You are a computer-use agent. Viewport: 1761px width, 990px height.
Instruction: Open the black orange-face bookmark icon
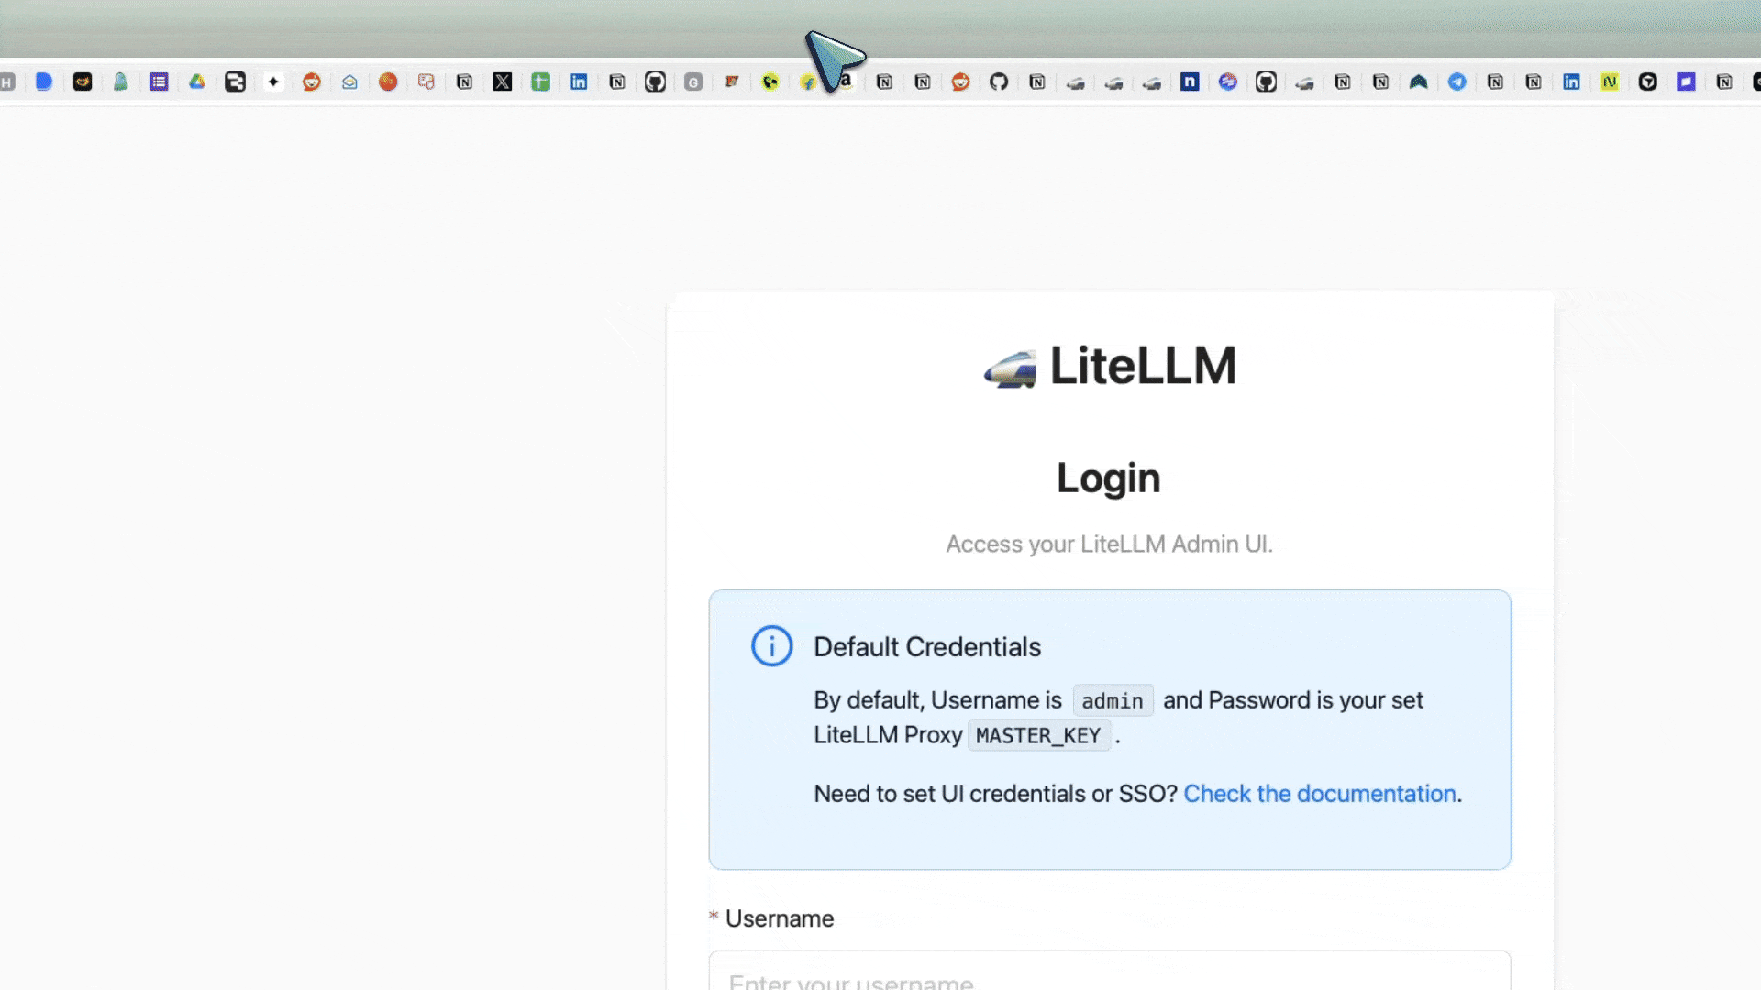[x=83, y=82]
